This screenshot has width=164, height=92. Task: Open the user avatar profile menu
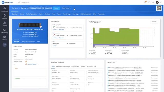(x=157, y=2)
